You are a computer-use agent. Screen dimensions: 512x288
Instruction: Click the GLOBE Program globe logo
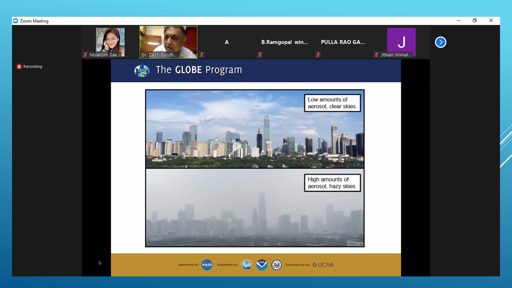pyautogui.click(x=142, y=70)
